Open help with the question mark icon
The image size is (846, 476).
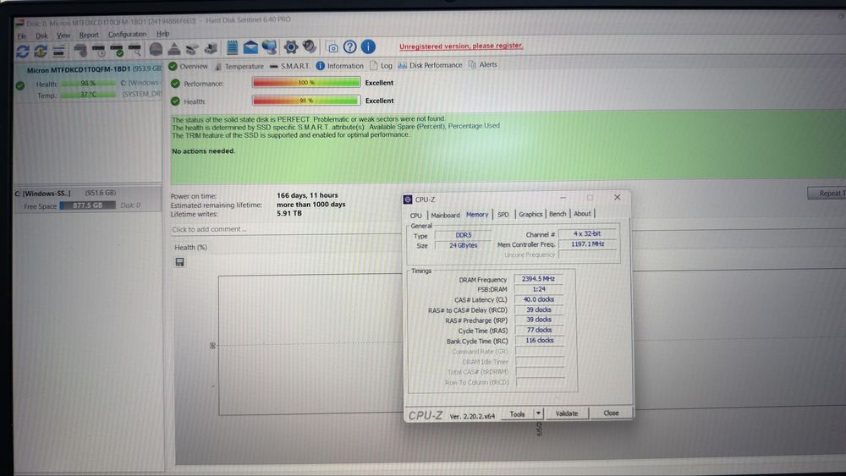click(349, 47)
